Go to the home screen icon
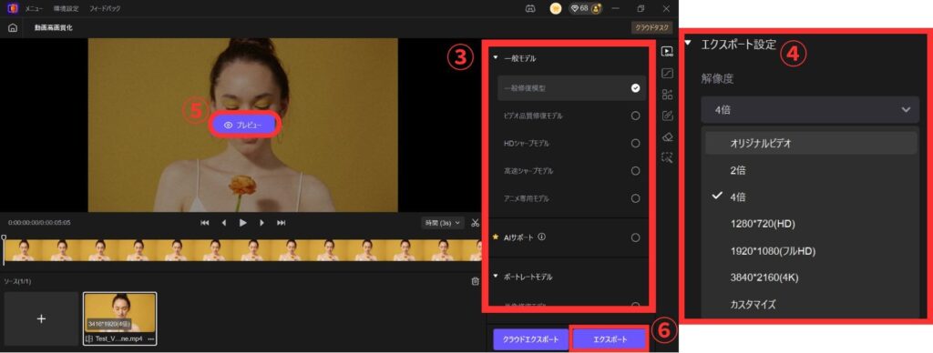This screenshot has height=353, width=933. 13,28
